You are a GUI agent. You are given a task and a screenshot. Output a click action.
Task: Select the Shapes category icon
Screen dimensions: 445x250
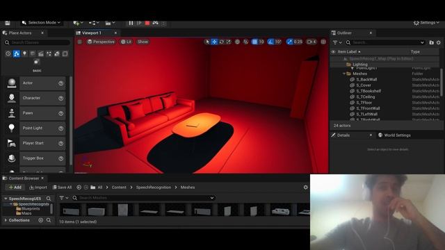click(33, 53)
